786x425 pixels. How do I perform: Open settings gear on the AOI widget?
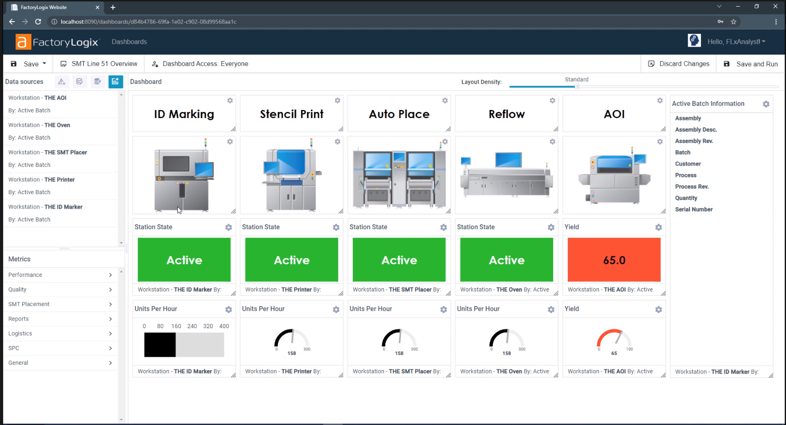tap(660, 101)
